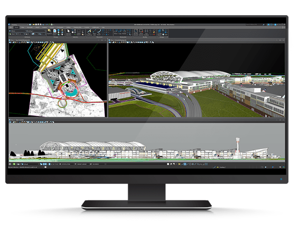Open the workflow dropdown in the title bar
Image resolution: width=294 pixels, height=231 pixels.
pyautogui.click(x=20, y=24)
